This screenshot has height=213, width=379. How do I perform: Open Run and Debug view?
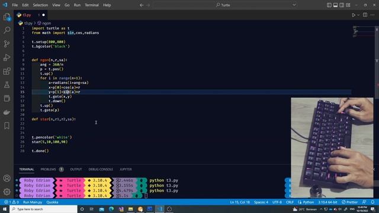(x=7, y=57)
